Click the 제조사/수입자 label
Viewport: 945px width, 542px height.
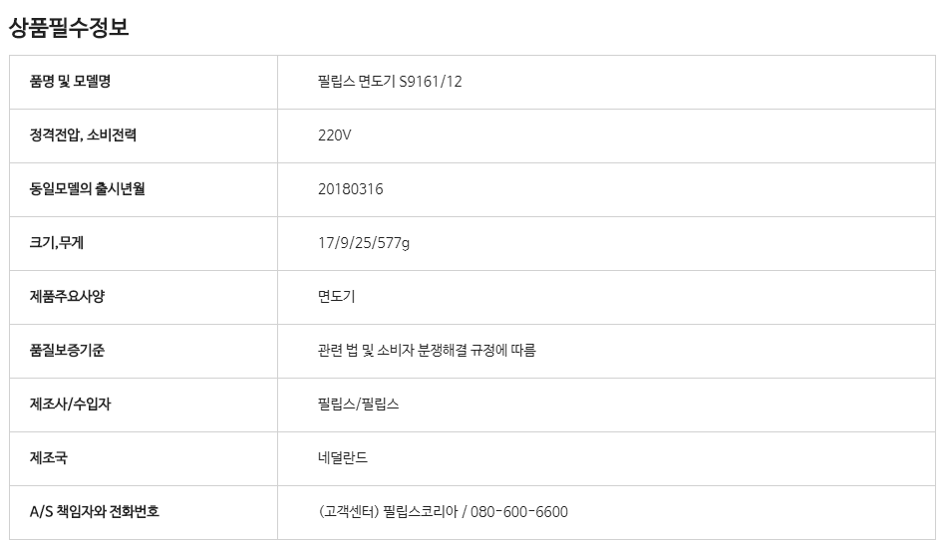[71, 405]
